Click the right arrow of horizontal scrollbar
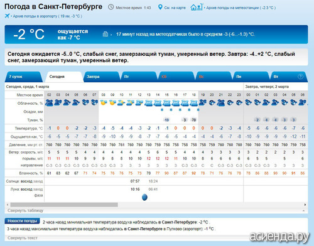Viewport: 314px width, 246px height. click(x=305, y=205)
